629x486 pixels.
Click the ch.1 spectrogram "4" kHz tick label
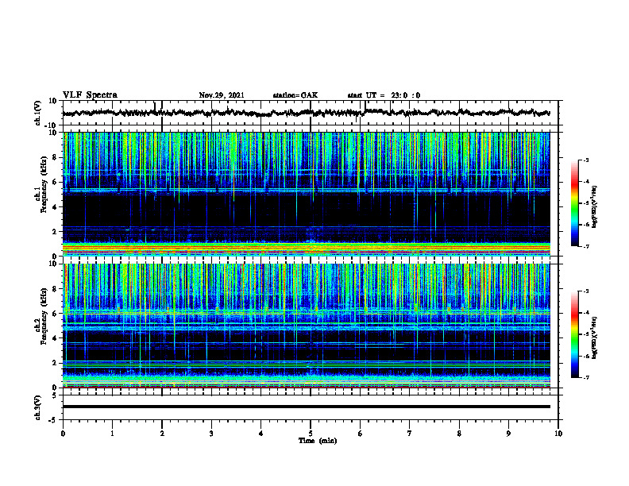55,207
